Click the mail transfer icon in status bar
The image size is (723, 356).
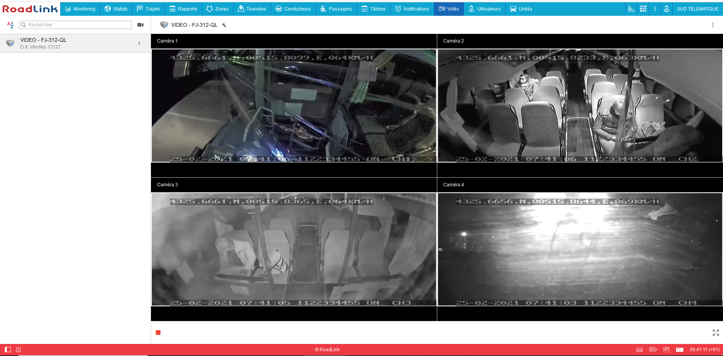click(x=653, y=350)
